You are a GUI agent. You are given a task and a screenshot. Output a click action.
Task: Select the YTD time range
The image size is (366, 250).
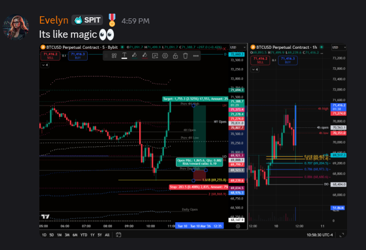[x=84, y=235]
